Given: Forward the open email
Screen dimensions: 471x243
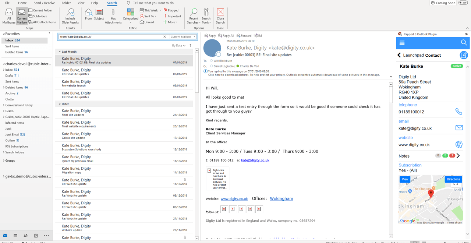Looking at the screenshot, I should click(244, 36).
